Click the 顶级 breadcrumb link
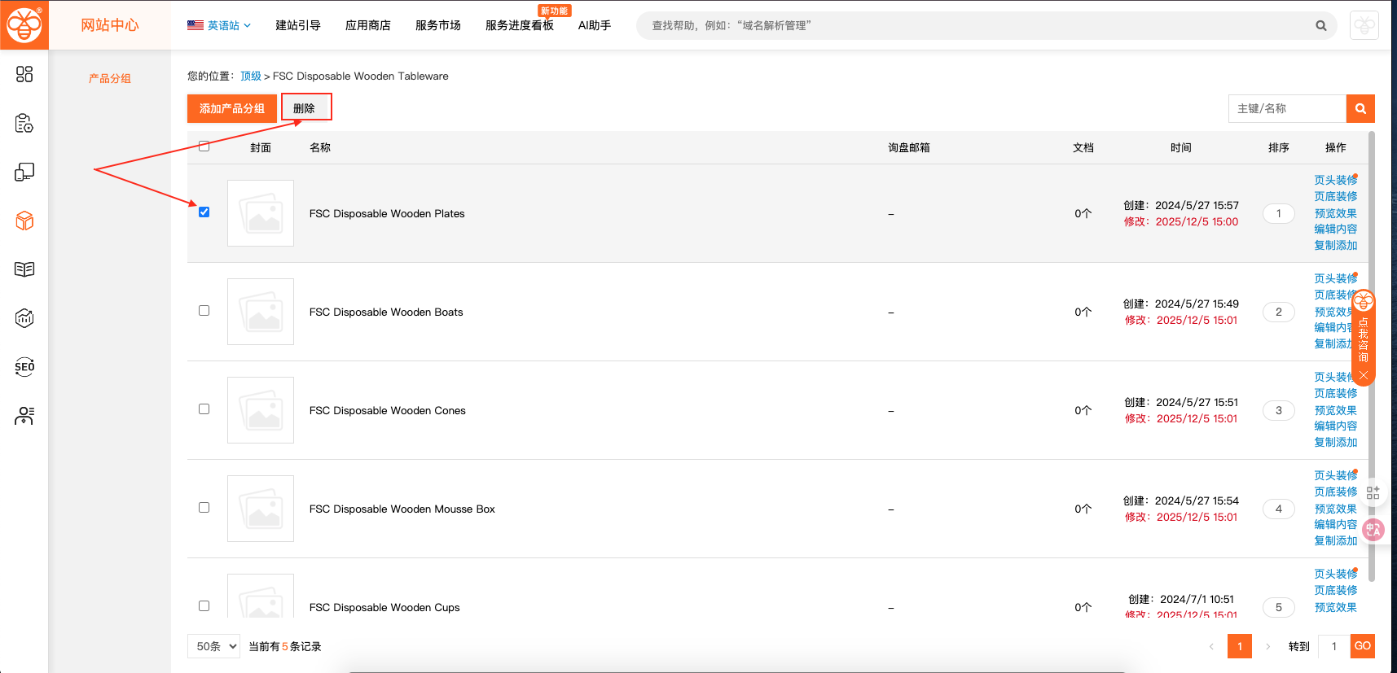 (250, 76)
